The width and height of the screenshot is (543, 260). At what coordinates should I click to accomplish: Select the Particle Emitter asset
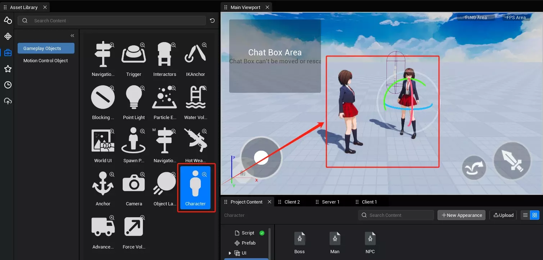point(165,102)
